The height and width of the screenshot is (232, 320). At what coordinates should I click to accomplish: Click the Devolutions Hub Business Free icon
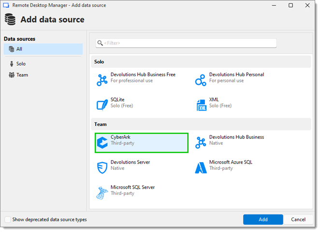pos(102,80)
